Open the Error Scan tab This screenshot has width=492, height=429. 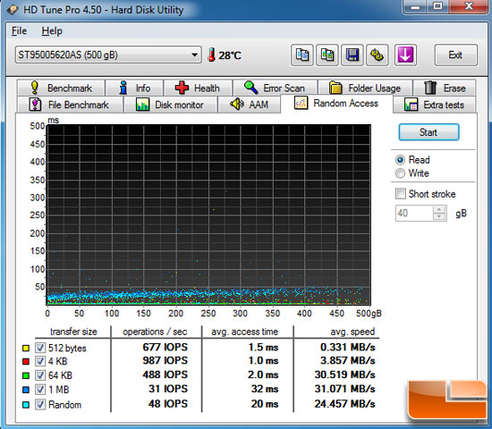coord(275,88)
